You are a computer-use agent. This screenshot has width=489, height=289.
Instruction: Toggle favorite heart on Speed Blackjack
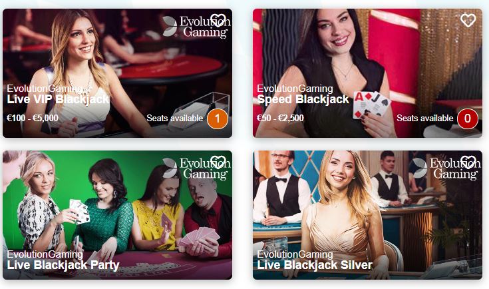(x=468, y=21)
